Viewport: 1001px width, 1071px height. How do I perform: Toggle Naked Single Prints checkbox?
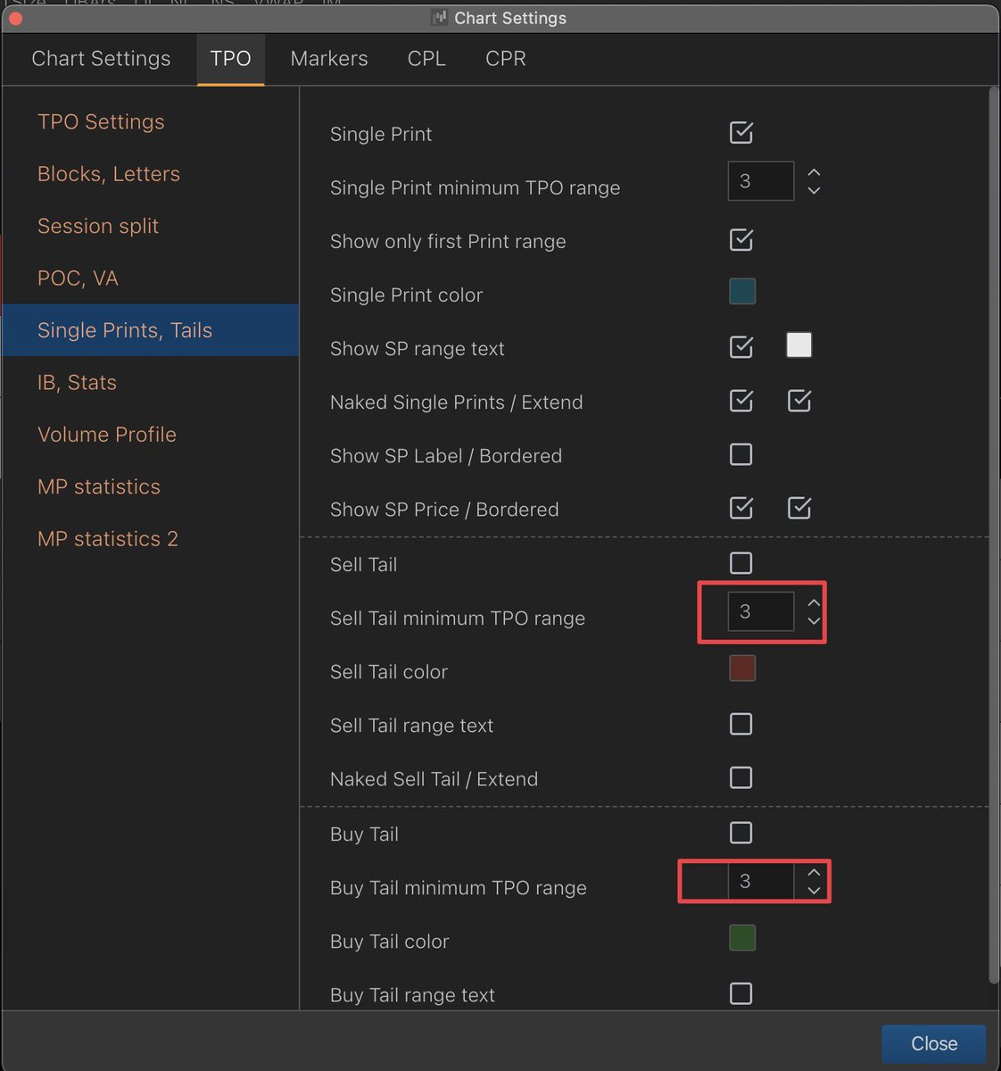tap(741, 401)
